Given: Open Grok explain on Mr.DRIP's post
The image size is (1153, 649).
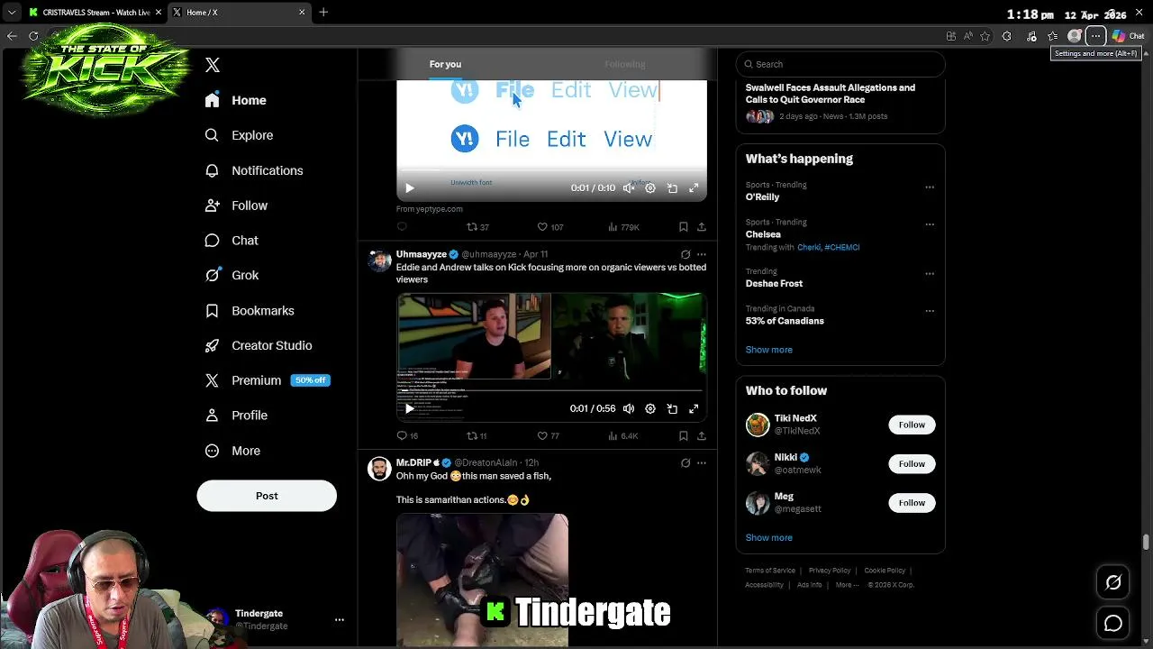Looking at the screenshot, I should click(x=685, y=462).
